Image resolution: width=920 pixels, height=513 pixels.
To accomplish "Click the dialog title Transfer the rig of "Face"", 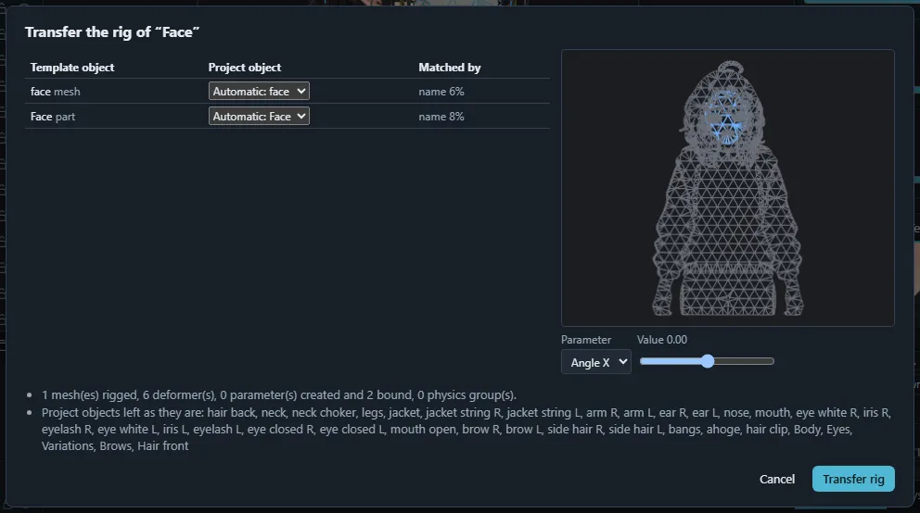I will pos(112,32).
